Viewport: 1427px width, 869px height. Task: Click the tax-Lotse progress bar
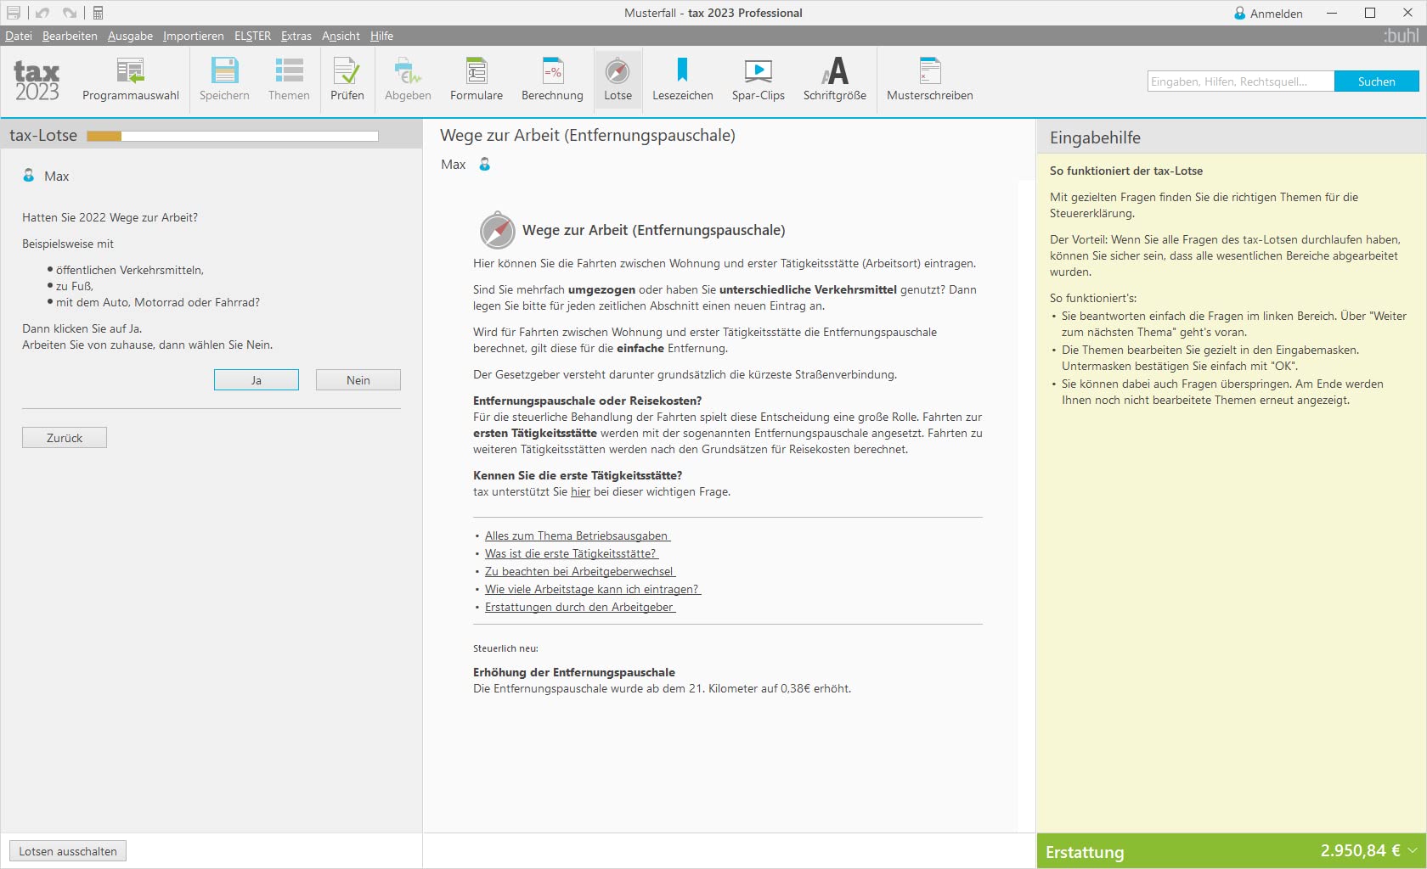click(233, 136)
